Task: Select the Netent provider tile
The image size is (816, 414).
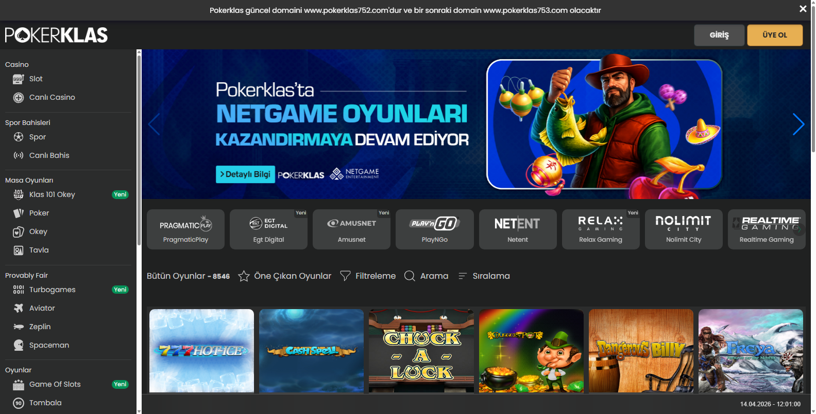Action: (x=518, y=229)
